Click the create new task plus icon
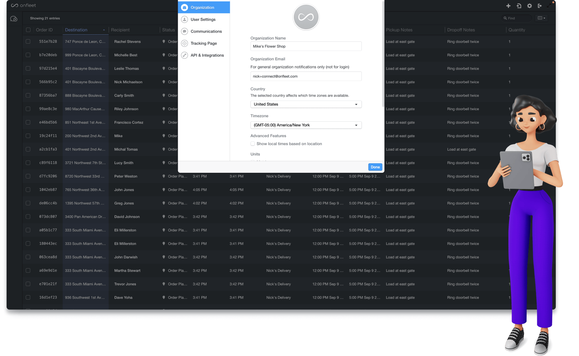This screenshot has height=356, width=579. click(x=508, y=6)
